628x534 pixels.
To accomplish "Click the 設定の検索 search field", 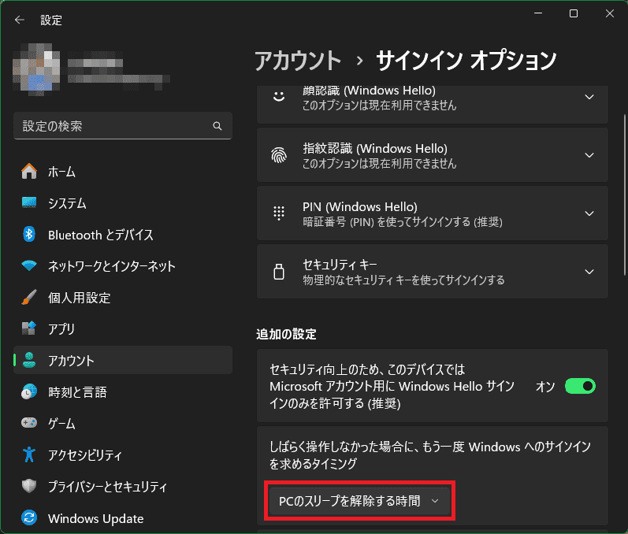I will point(114,126).
